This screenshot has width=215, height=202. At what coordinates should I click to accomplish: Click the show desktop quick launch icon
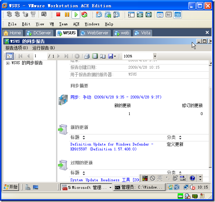pyautogui.click(x=36, y=187)
